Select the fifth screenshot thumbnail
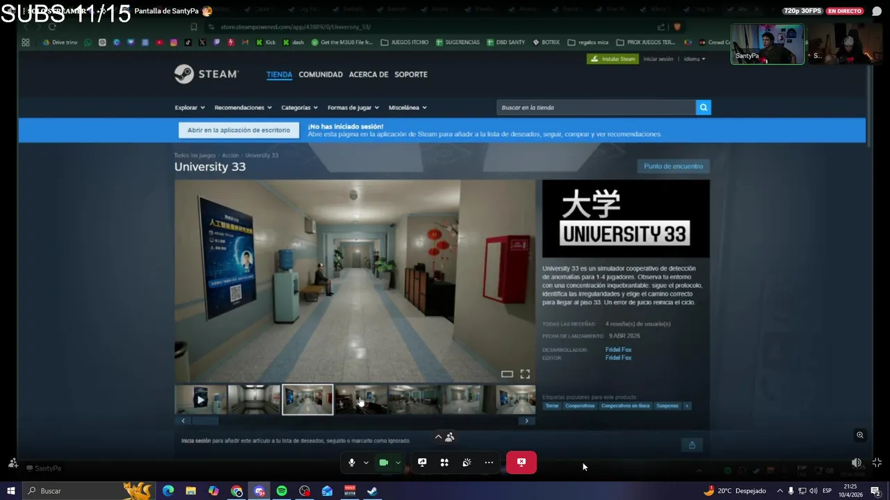 414,400
